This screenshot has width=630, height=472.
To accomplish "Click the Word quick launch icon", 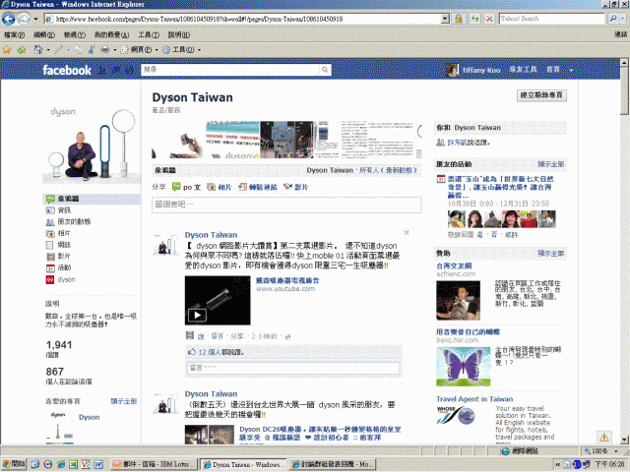I will 98,464.
